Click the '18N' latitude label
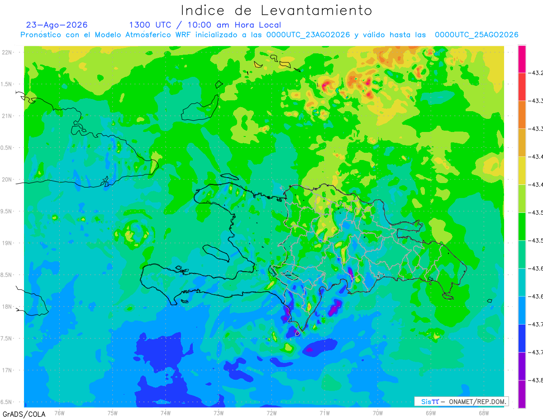 click(x=8, y=307)
